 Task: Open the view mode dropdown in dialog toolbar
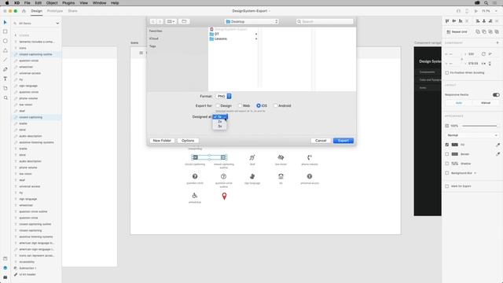coord(171,21)
